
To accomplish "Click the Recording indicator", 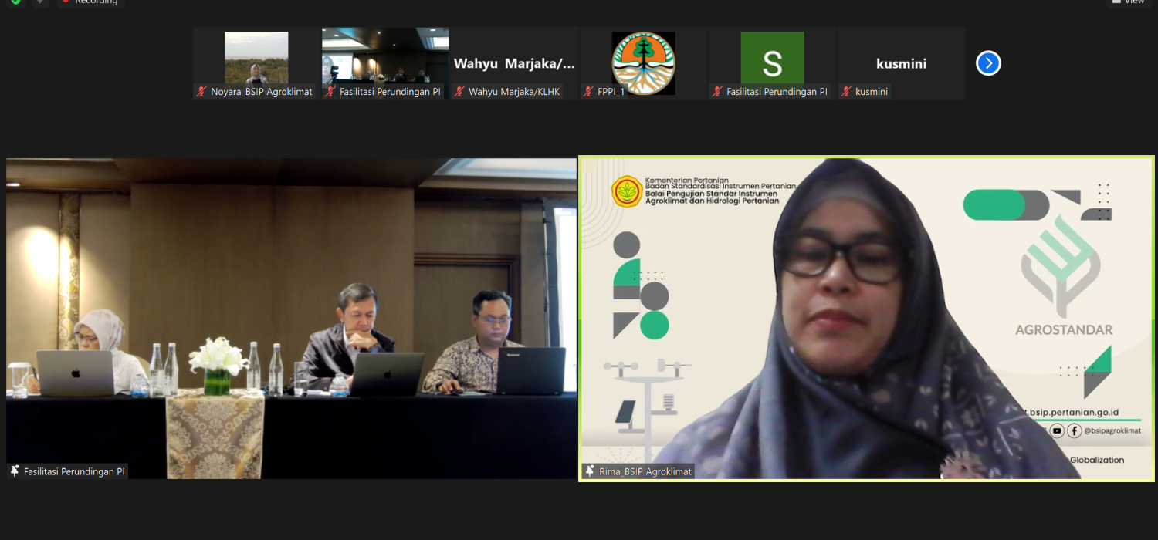I will 90,2.
